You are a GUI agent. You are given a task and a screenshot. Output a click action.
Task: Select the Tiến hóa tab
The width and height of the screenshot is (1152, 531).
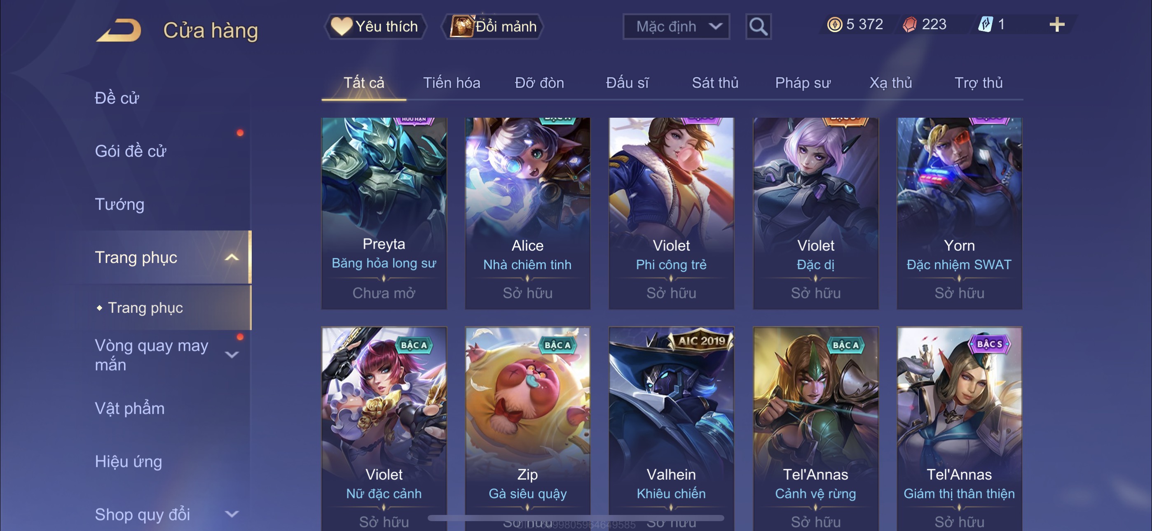[x=452, y=83]
